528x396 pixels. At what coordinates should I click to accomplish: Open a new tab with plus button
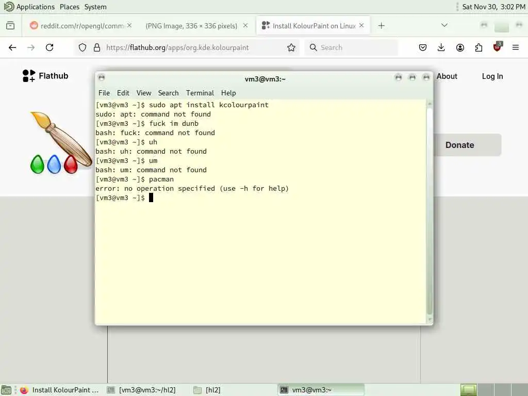pos(381,26)
